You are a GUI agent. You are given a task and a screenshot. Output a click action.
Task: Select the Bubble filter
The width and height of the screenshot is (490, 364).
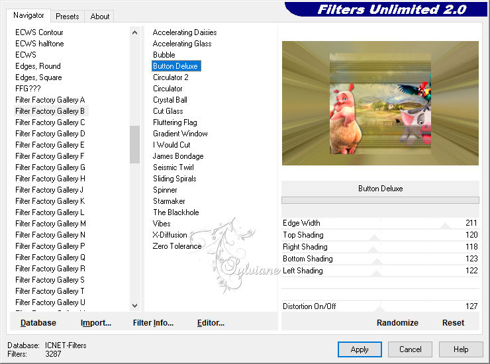164,55
